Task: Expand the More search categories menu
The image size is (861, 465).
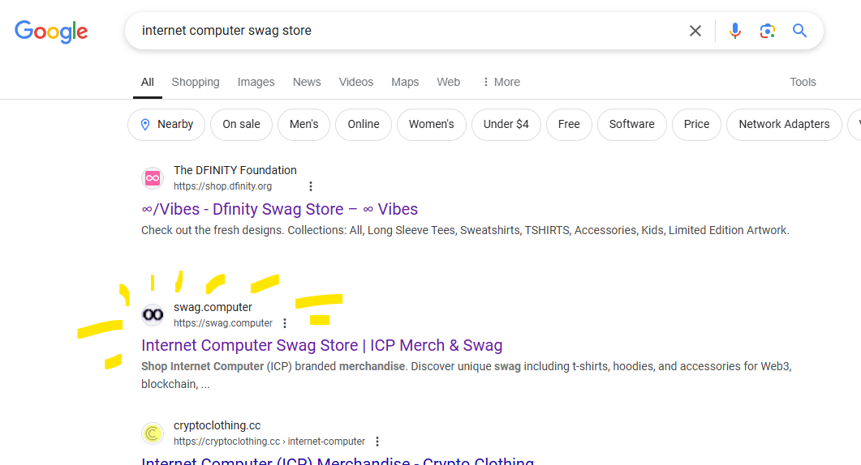Action: (x=501, y=83)
